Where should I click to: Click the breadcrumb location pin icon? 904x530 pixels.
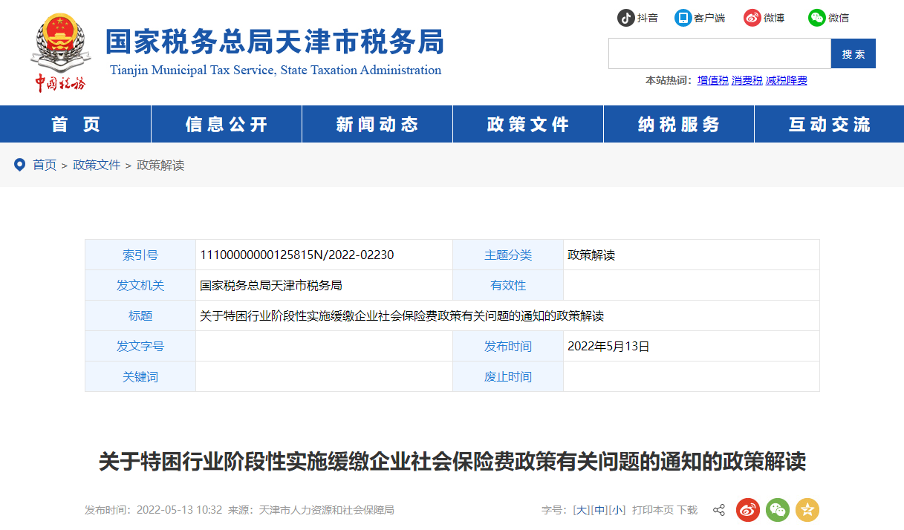pyautogui.click(x=20, y=164)
